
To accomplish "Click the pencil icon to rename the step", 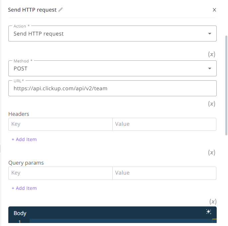I will (x=60, y=10).
